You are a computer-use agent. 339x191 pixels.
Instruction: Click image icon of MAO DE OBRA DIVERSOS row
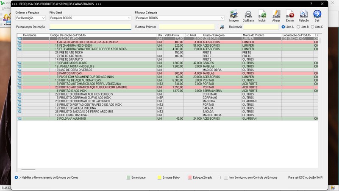19,70
